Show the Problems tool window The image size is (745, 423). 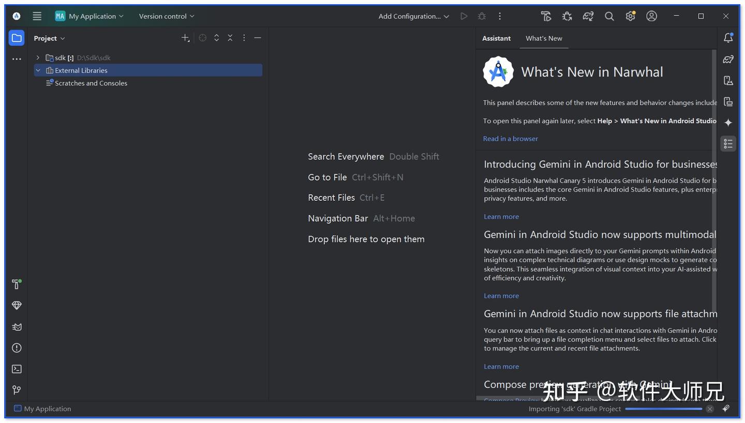tap(17, 348)
